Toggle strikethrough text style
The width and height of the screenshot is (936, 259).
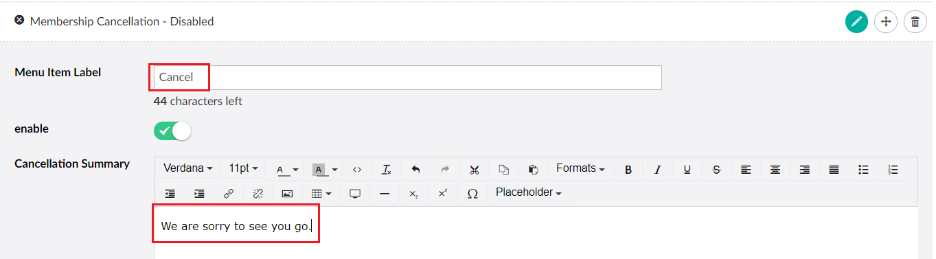[716, 170]
